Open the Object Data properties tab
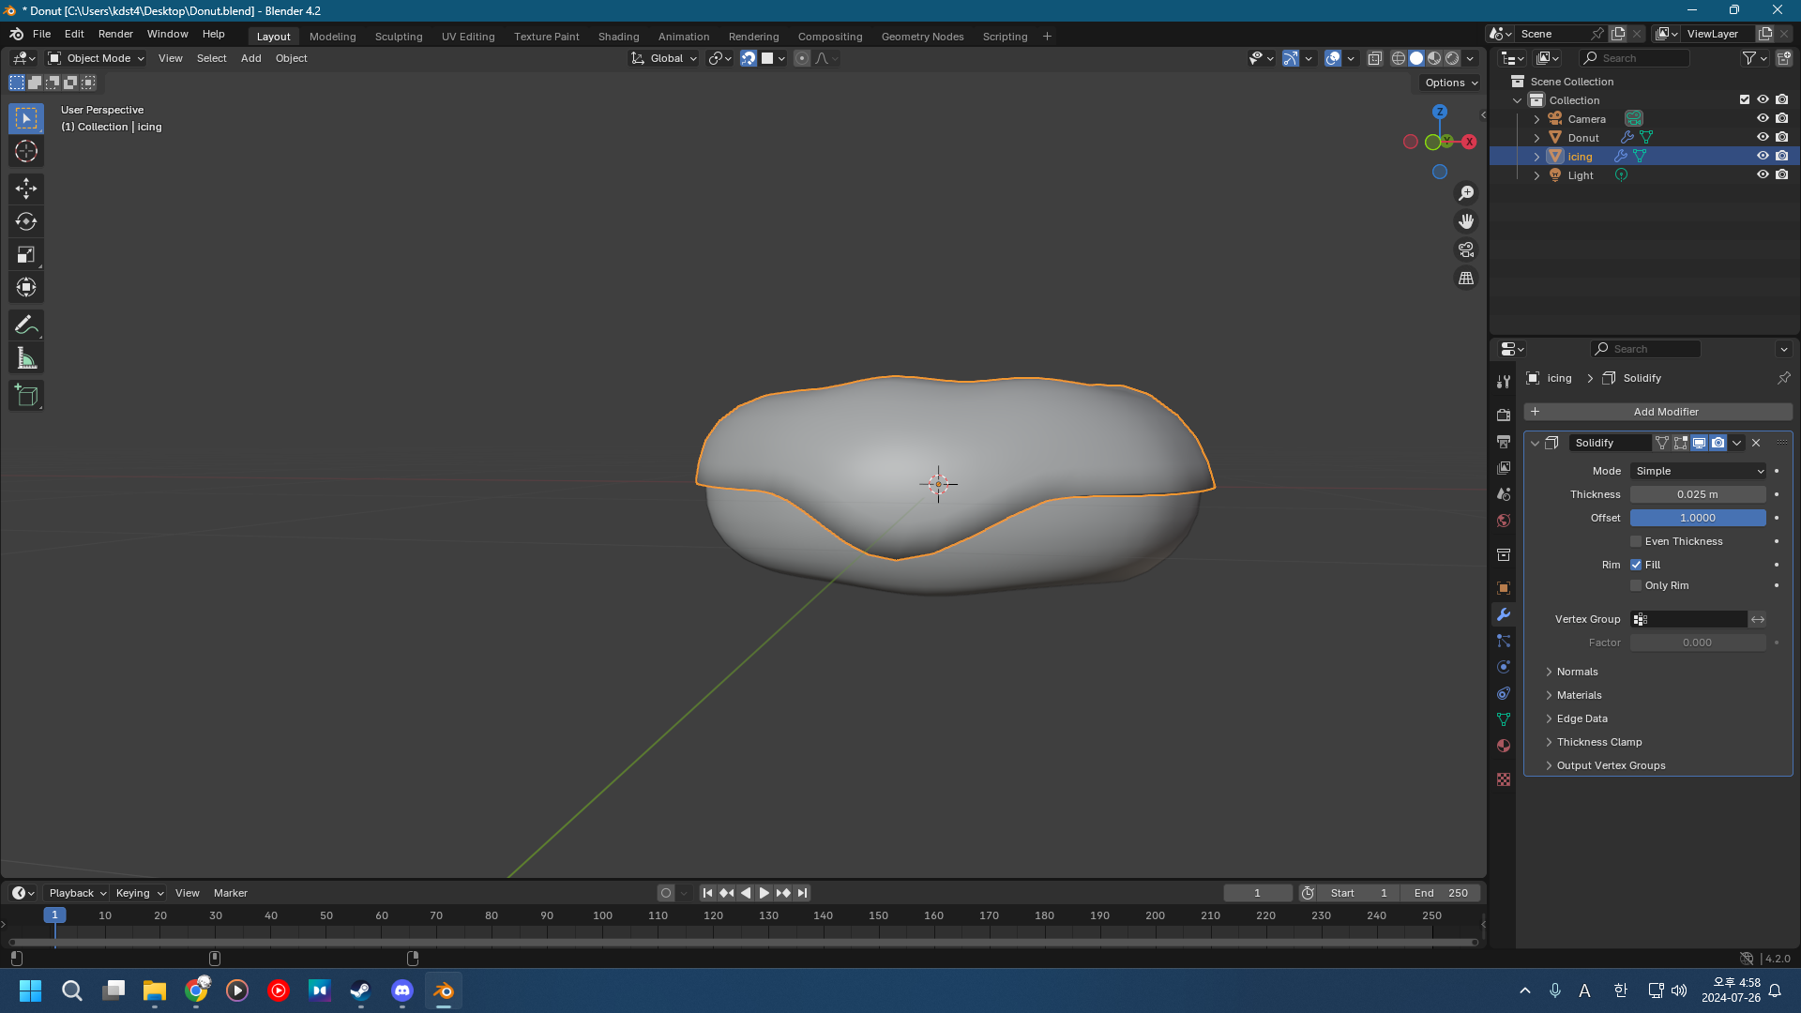Viewport: 1801px width, 1013px height. coord(1504,719)
